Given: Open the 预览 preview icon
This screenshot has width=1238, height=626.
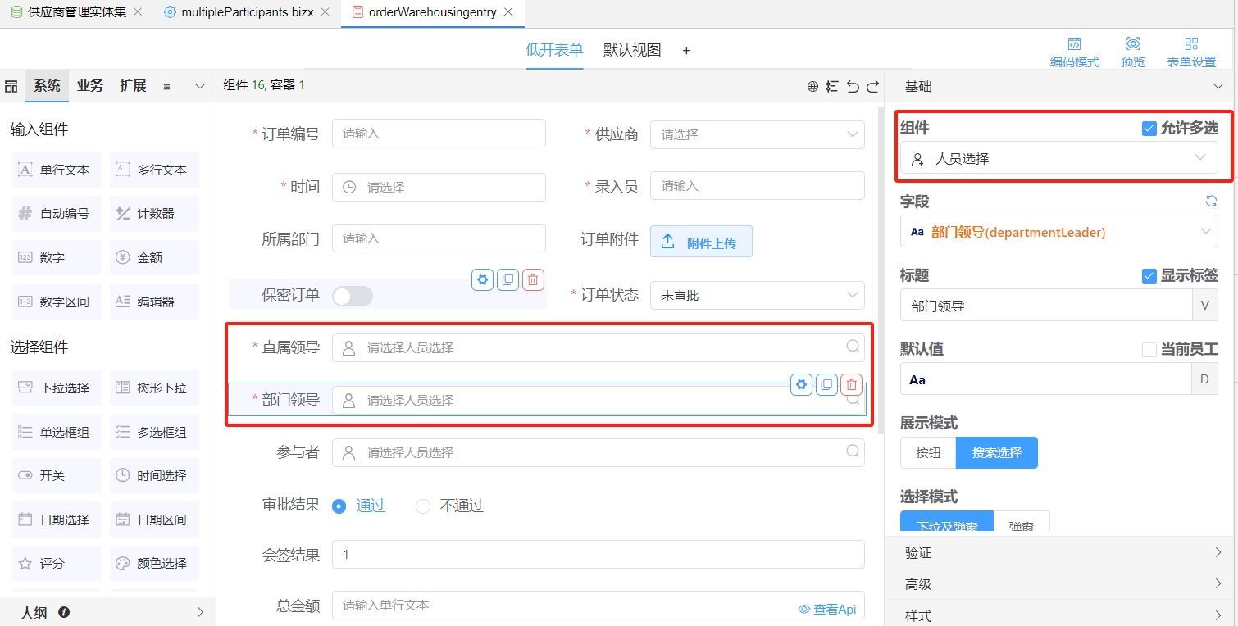Looking at the screenshot, I should (1132, 52).
